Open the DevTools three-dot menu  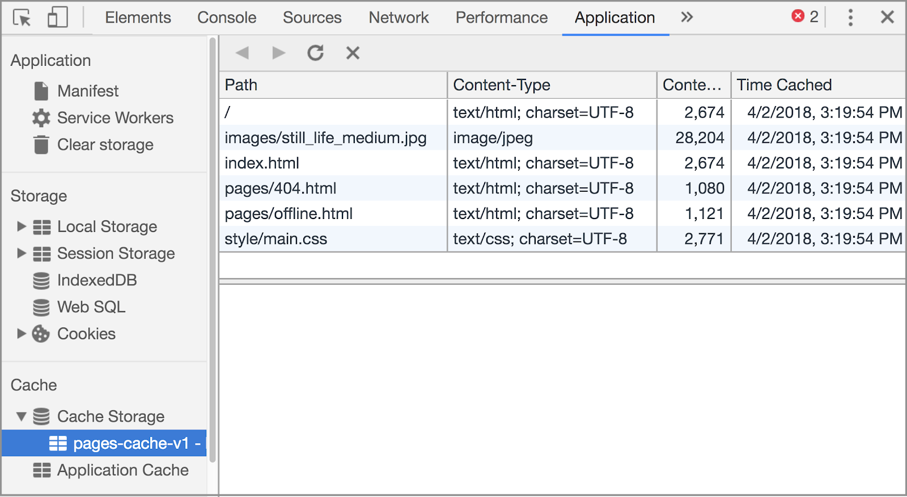click(850, 18)
